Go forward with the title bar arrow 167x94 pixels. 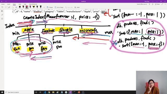[x=6, y=1]
